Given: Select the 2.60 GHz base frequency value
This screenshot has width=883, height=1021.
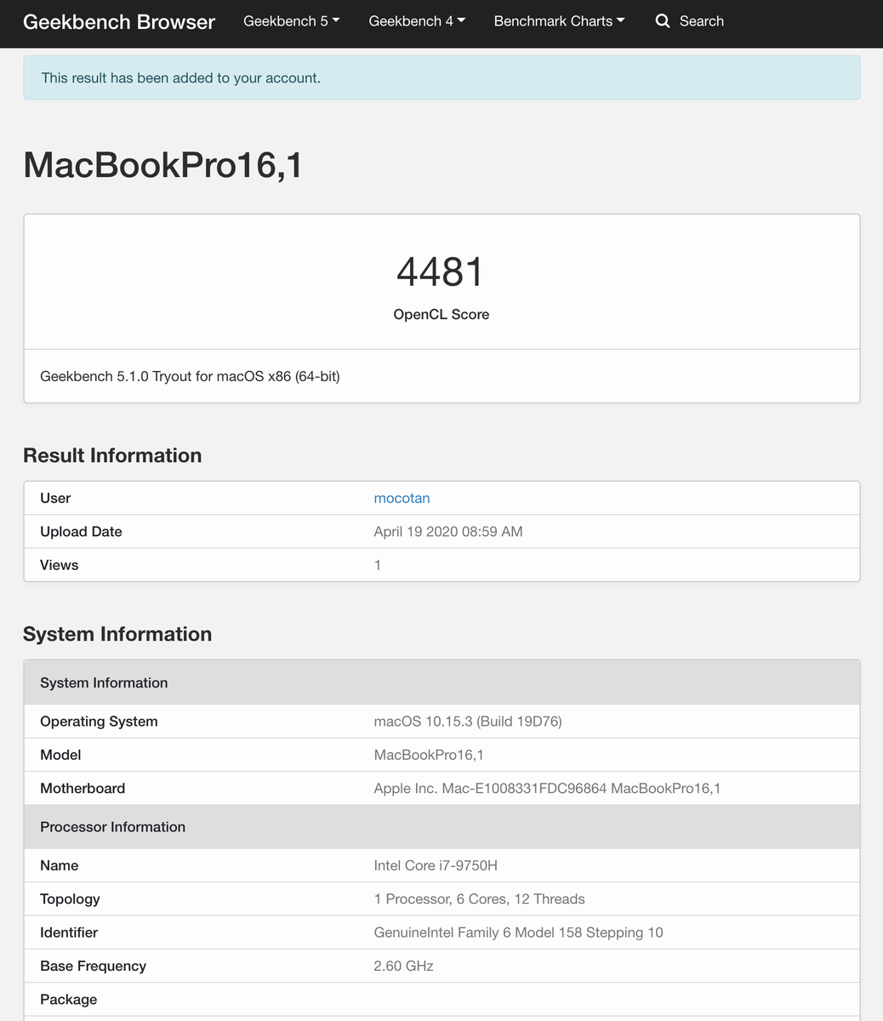Looking at the screenshot, I should 404,967.
